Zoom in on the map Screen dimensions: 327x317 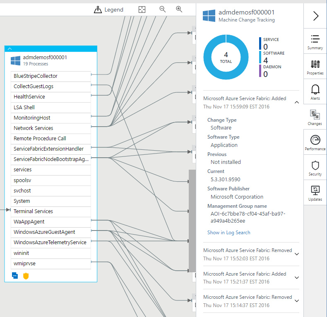[x=179, y=10]
